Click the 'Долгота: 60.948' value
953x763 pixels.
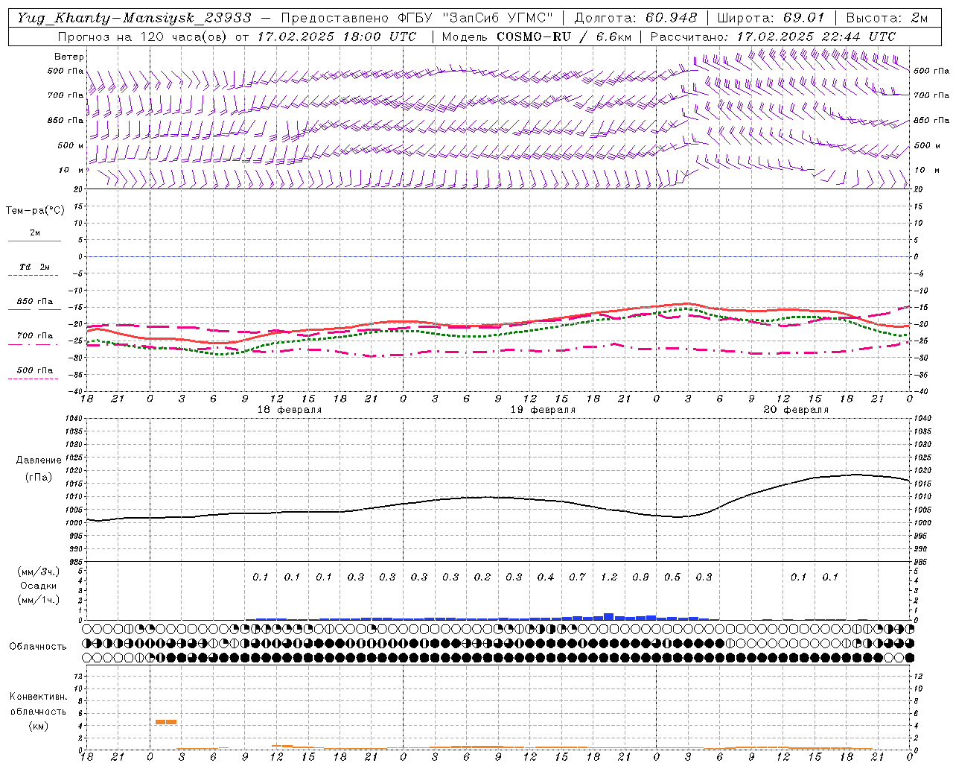point(636,18)
